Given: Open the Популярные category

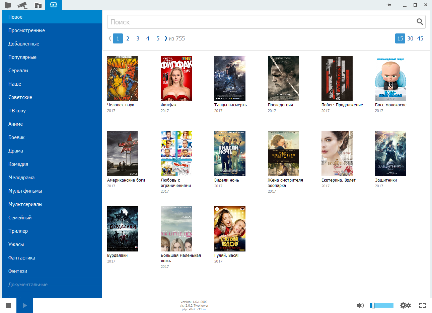Looking at the screenshot, I should [52, 57].
